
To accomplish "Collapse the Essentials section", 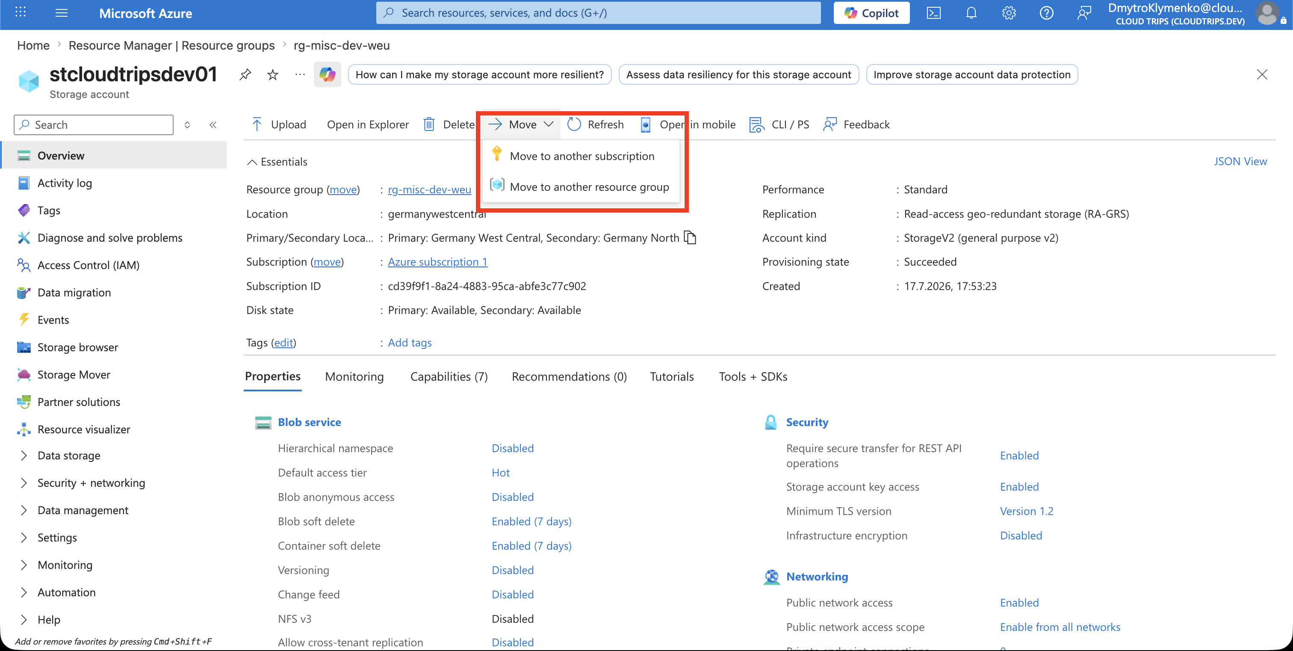I will (277, 162).
